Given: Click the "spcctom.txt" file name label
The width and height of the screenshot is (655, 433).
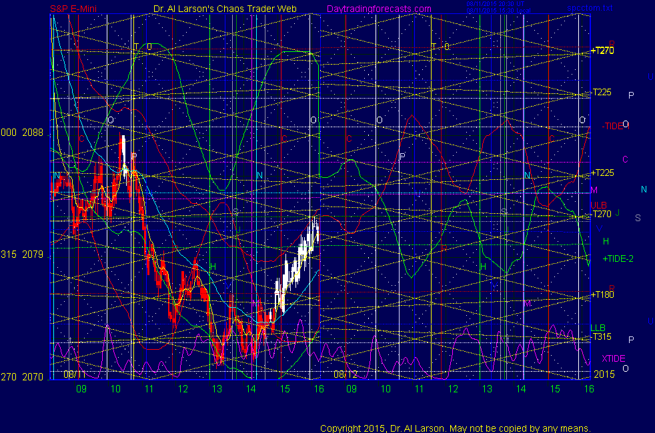Looking at the screenshot, I should [590, 8].
